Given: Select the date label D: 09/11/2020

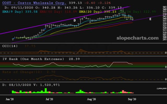Looking at the screenshot, I should coord(19,8).
